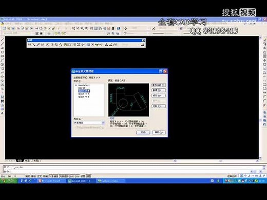
Task: Click the Dimension Style icon on floating toolbar
Action: click(143, 45)
